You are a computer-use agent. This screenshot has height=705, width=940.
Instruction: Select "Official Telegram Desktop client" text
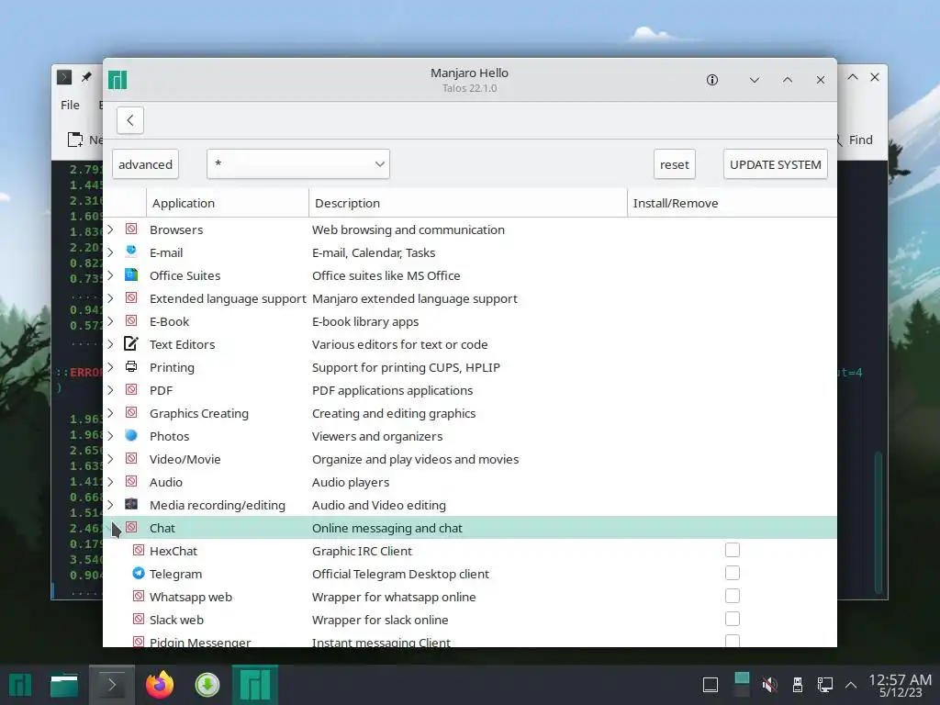click(400, 575)
